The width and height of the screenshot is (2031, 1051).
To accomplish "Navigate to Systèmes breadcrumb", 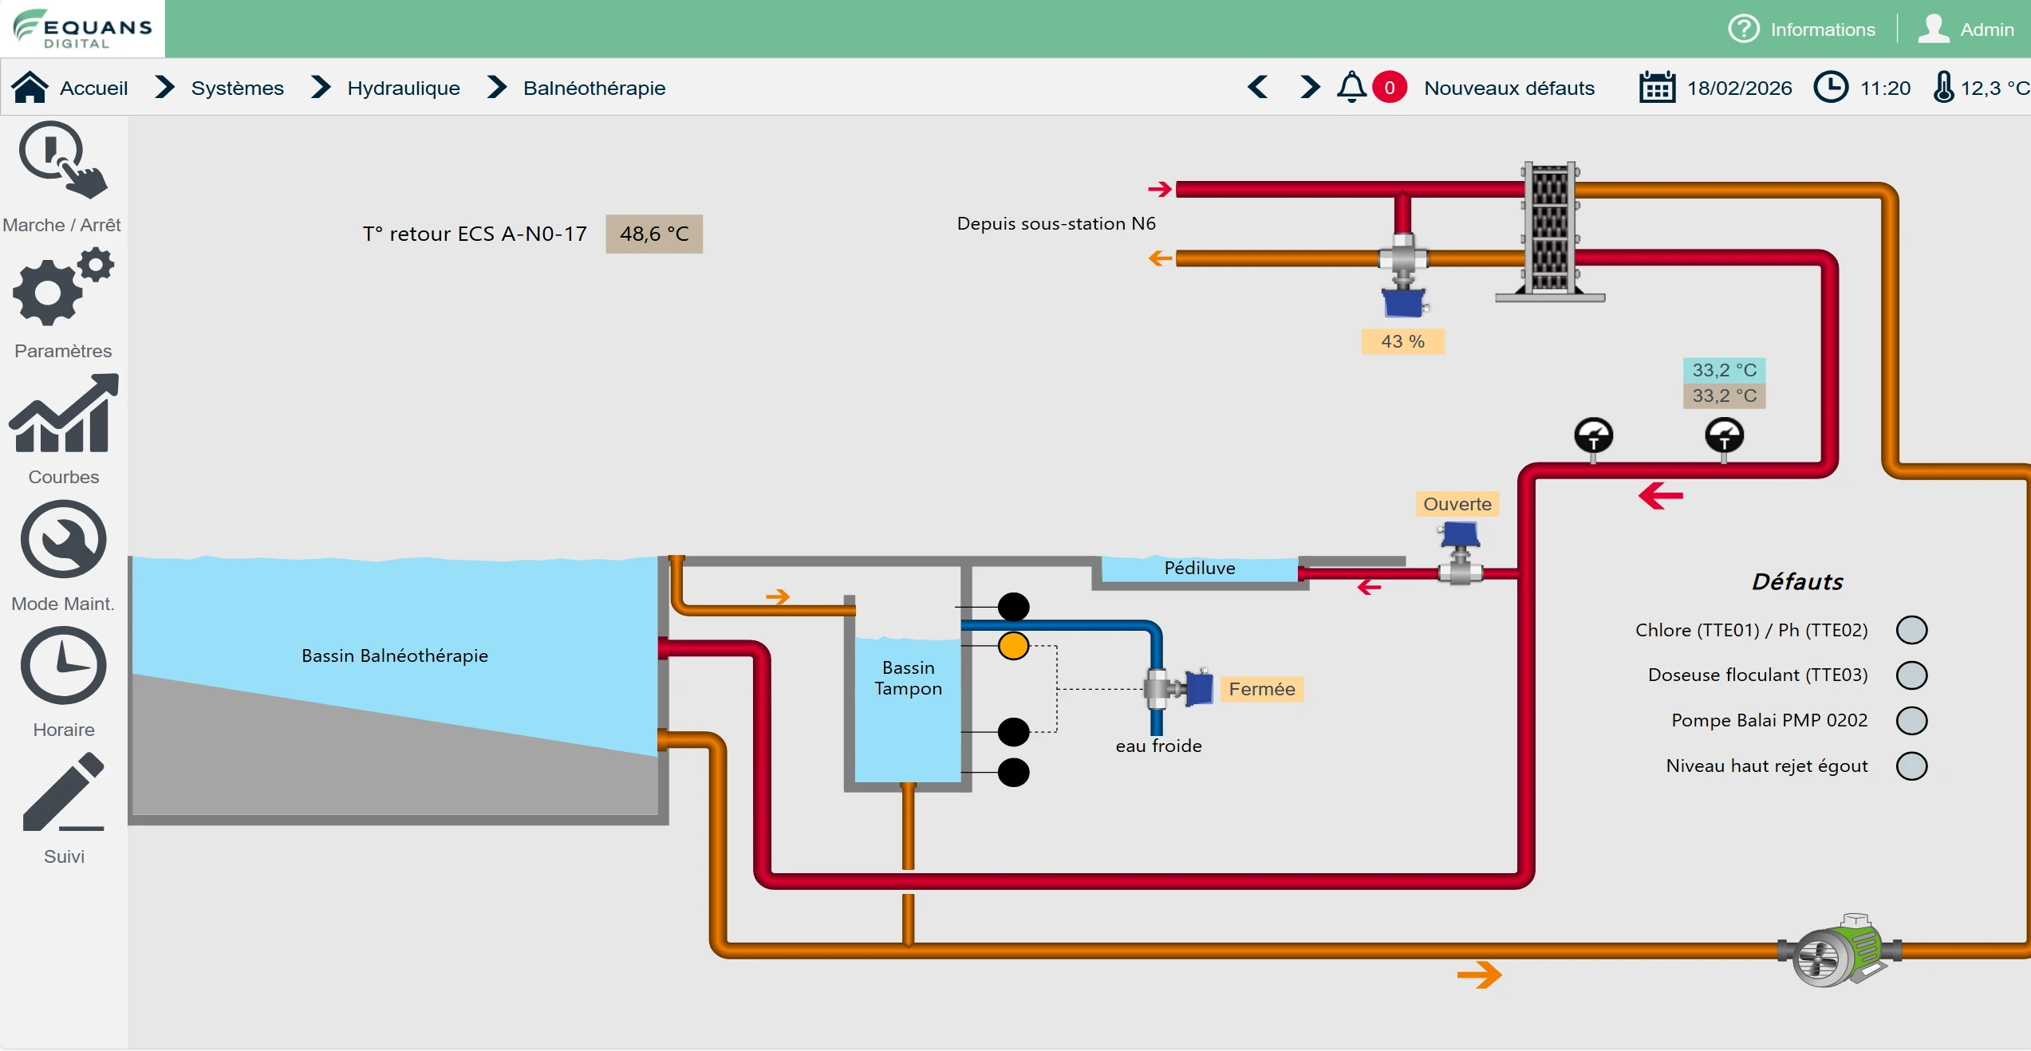I will 237,88.
